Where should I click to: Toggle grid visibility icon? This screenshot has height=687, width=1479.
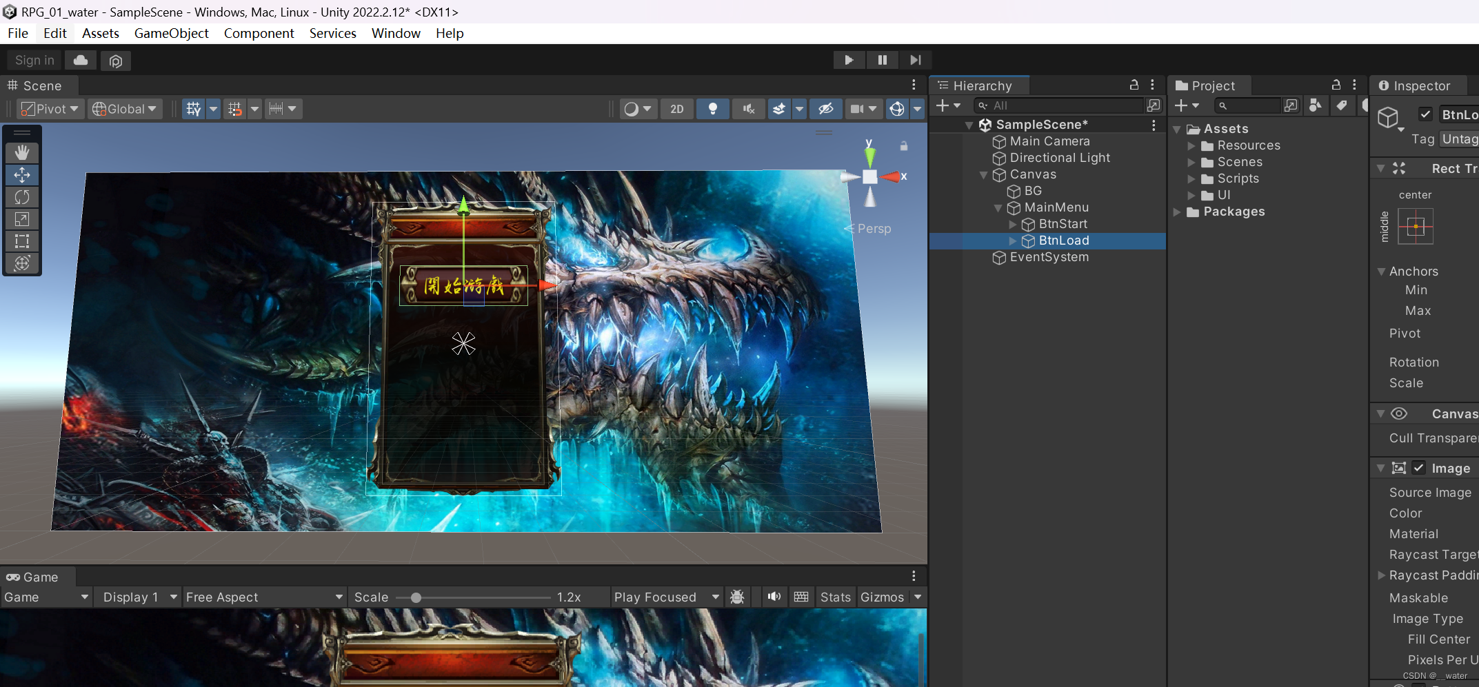coord(194,109)
